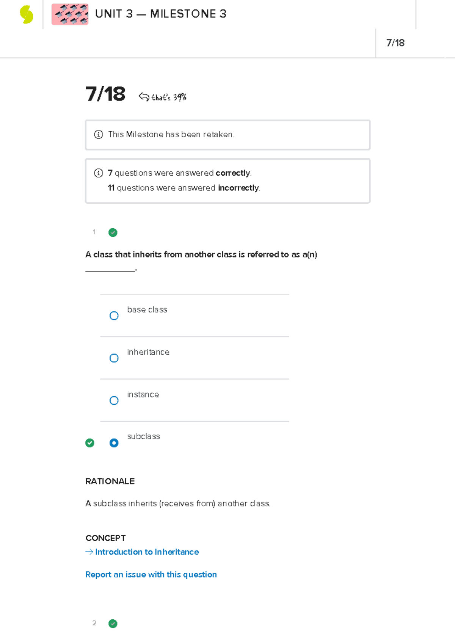The image size is (455, 644).
Task: Click the reply arrow beside "that's 39%"
Action: [x=144, y=97]
